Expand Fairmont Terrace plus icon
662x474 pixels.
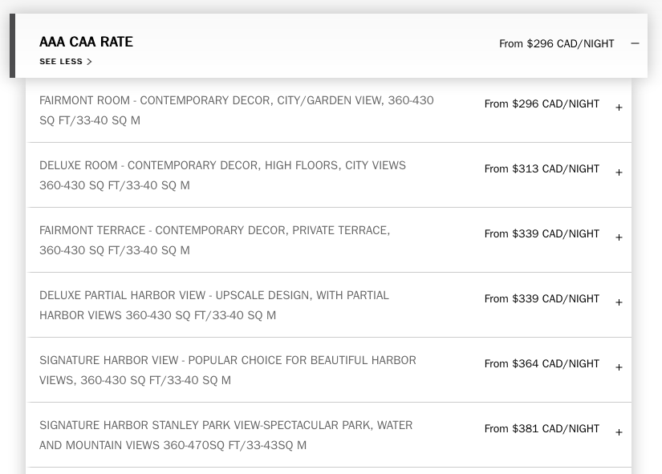619,237
